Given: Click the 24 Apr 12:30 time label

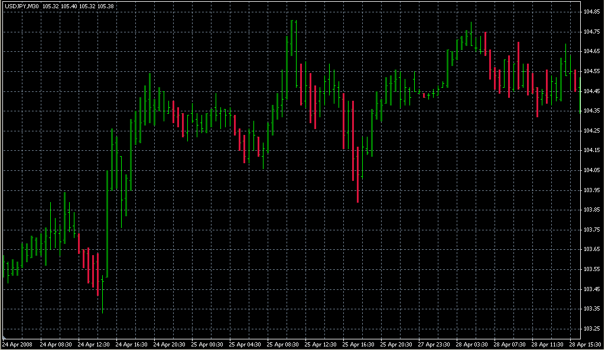Looking at the screenshot, I should [x=93, y=345].
